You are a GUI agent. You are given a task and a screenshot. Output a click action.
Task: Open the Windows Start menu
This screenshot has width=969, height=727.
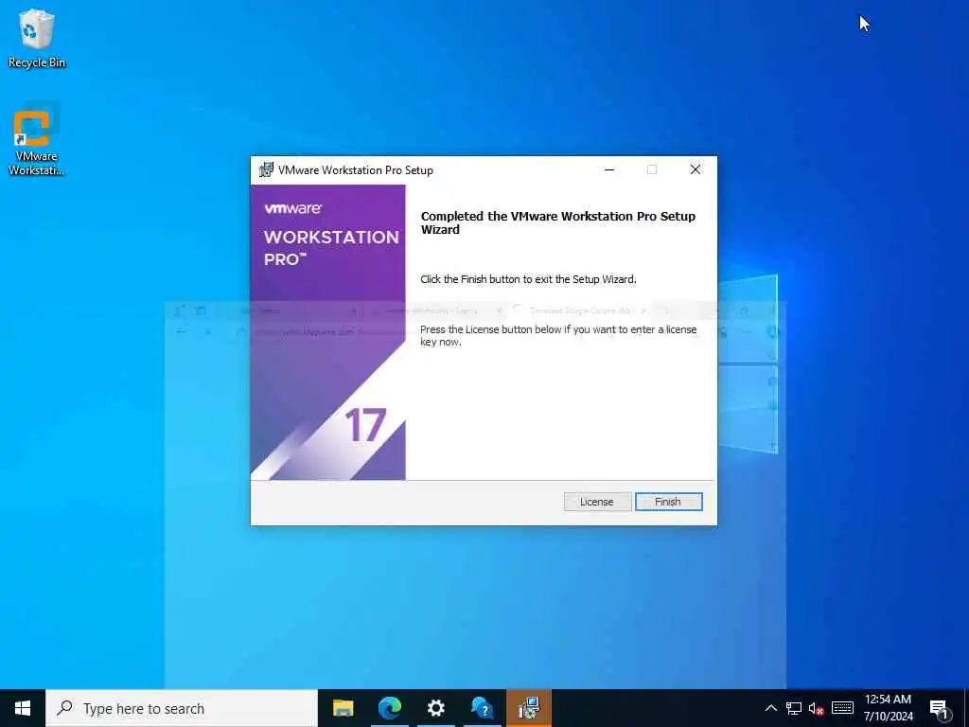pos(23,708)
